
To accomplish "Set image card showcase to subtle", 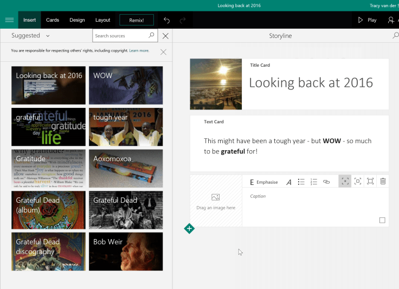I will (x=345, y=182).
